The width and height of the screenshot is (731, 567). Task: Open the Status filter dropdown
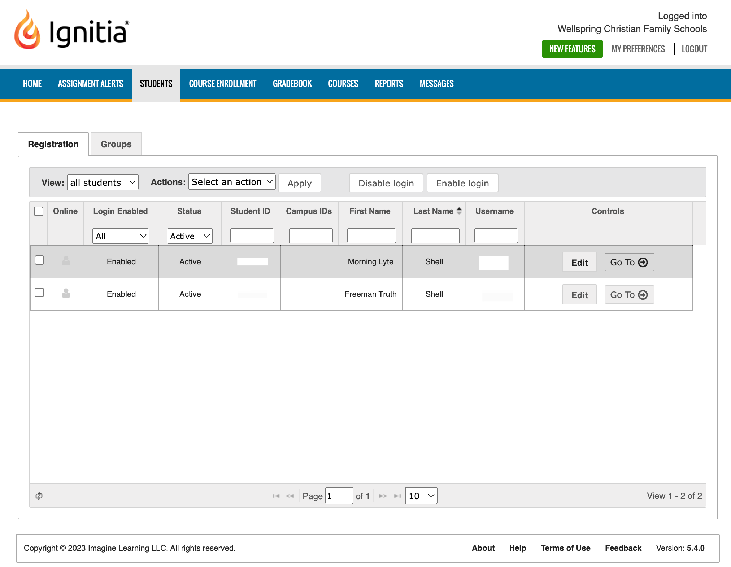click(x=190, y=236)
